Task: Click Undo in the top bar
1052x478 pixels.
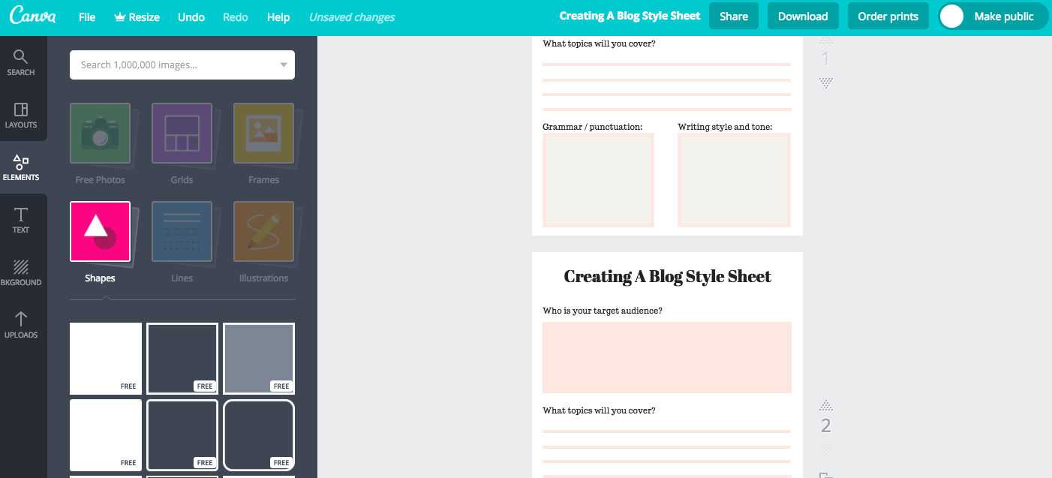Action: 191,17
